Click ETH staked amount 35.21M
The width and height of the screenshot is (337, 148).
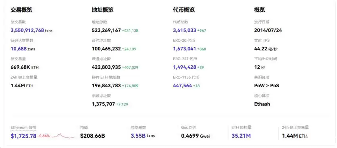pos(241,136)
